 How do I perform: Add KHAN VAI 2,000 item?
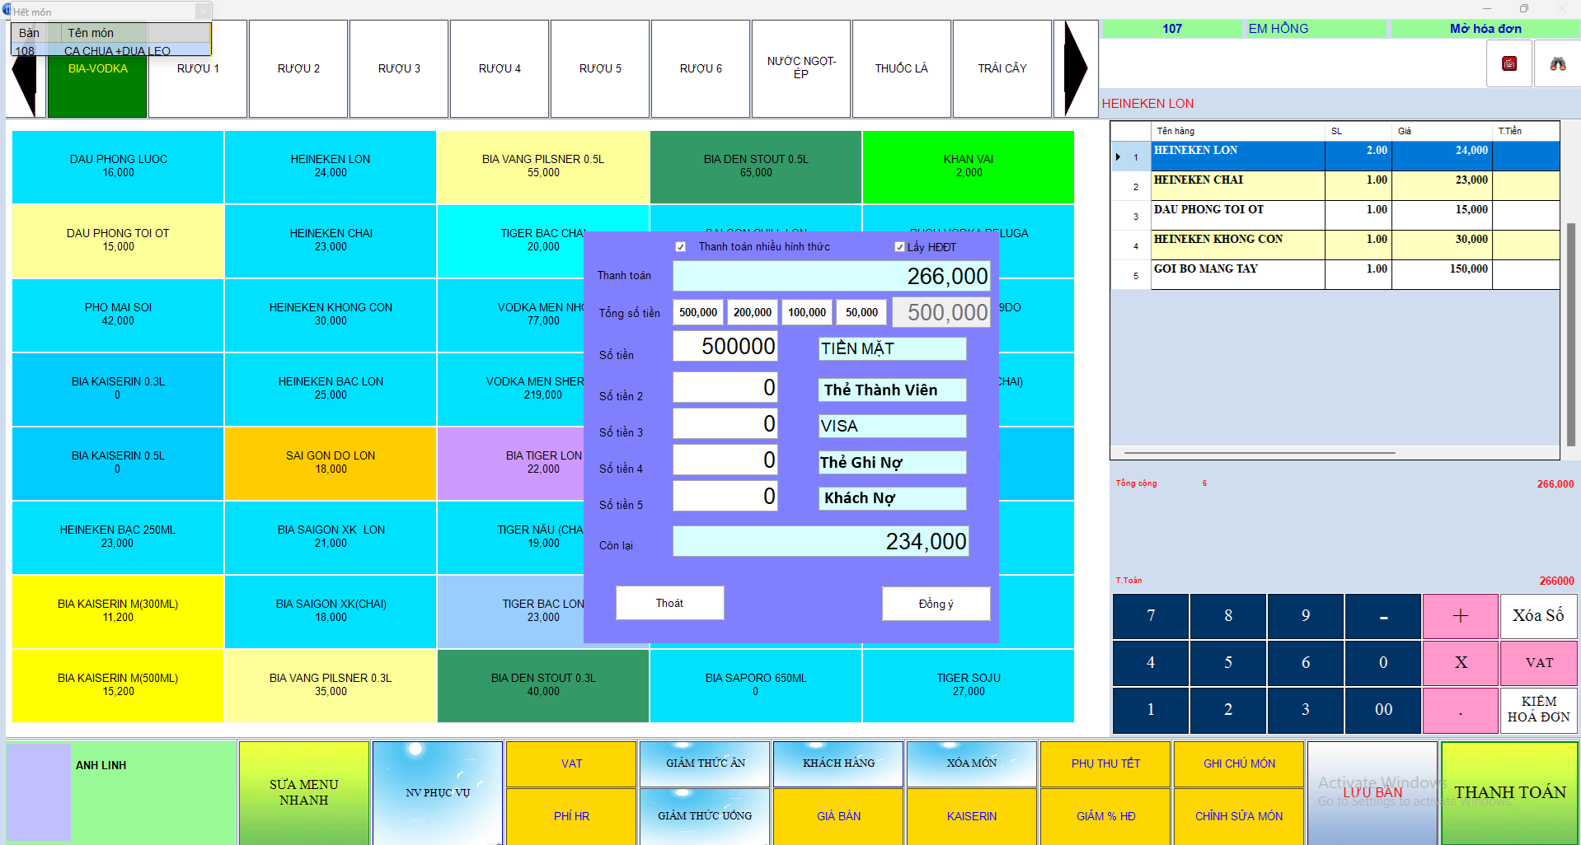(969, 166)
